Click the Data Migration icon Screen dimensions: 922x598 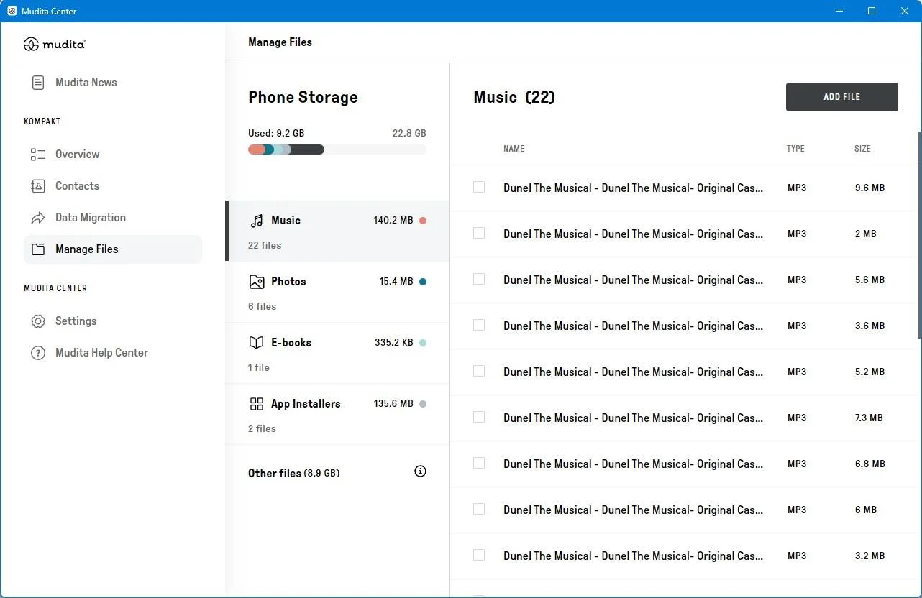point(37,217)
